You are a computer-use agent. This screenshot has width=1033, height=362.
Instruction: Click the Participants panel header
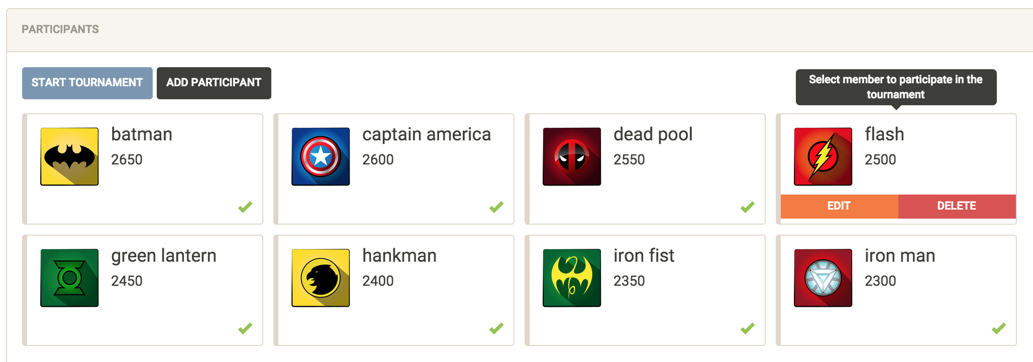point(60,29)
